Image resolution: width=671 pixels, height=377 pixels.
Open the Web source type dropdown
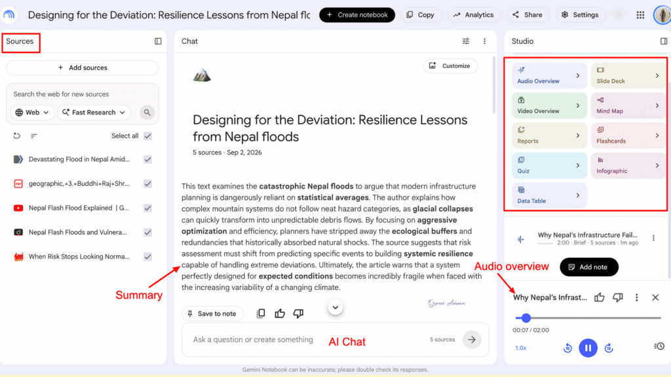point(33,113)
